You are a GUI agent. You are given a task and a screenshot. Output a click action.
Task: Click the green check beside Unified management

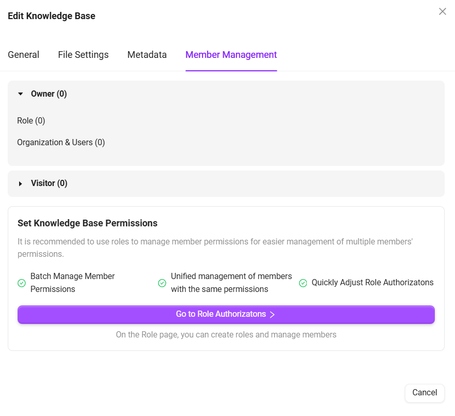[x=162, y=283]
